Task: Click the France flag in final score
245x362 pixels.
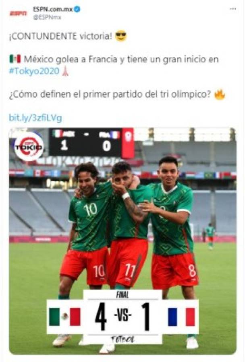Action: point(181,317)
